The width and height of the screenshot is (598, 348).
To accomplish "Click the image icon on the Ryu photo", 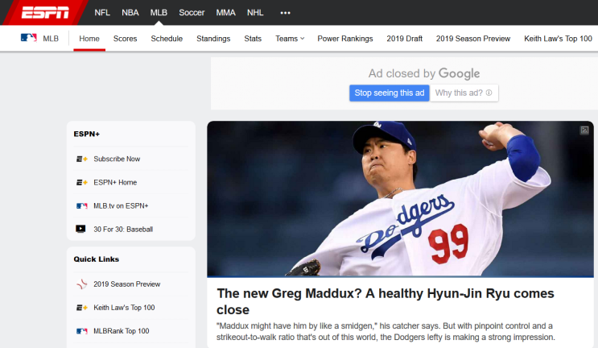I will pyautogui.click(x=584, y=130).
